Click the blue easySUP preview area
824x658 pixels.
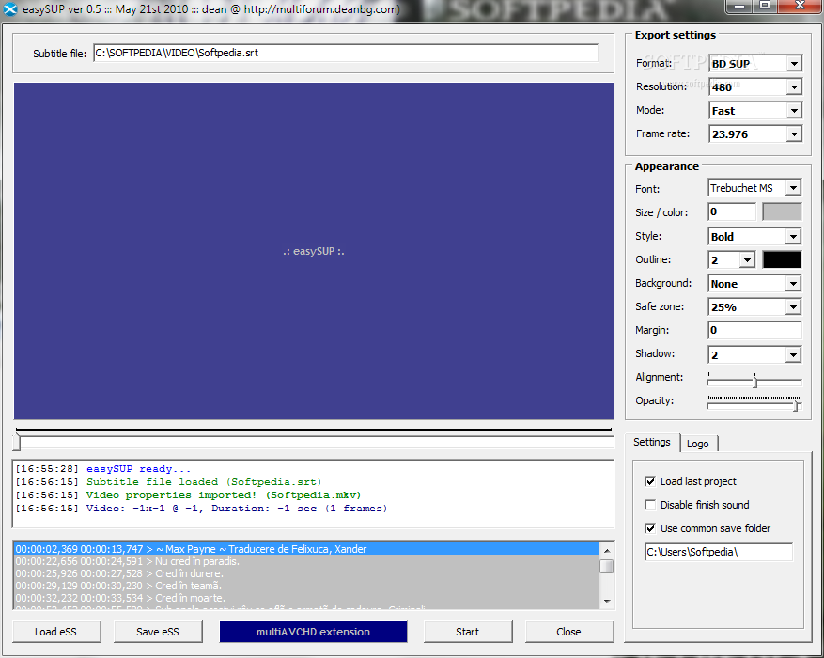click(314, 251)
